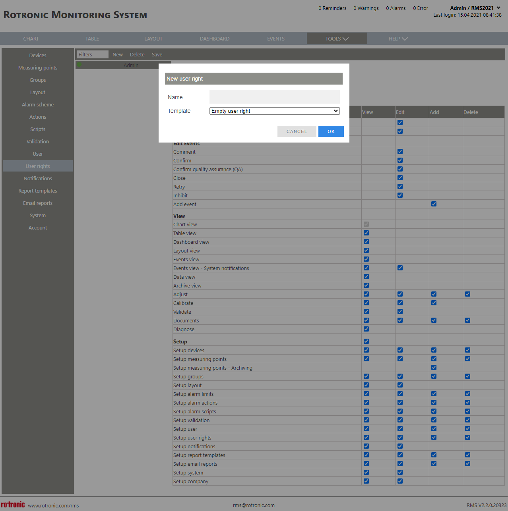Click the 0 Error indicator
This screenshot has width=508, height=511.
(x=421, y=8)
